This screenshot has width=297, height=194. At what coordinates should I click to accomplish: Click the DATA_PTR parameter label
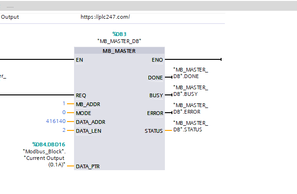(x=88, y=166)
